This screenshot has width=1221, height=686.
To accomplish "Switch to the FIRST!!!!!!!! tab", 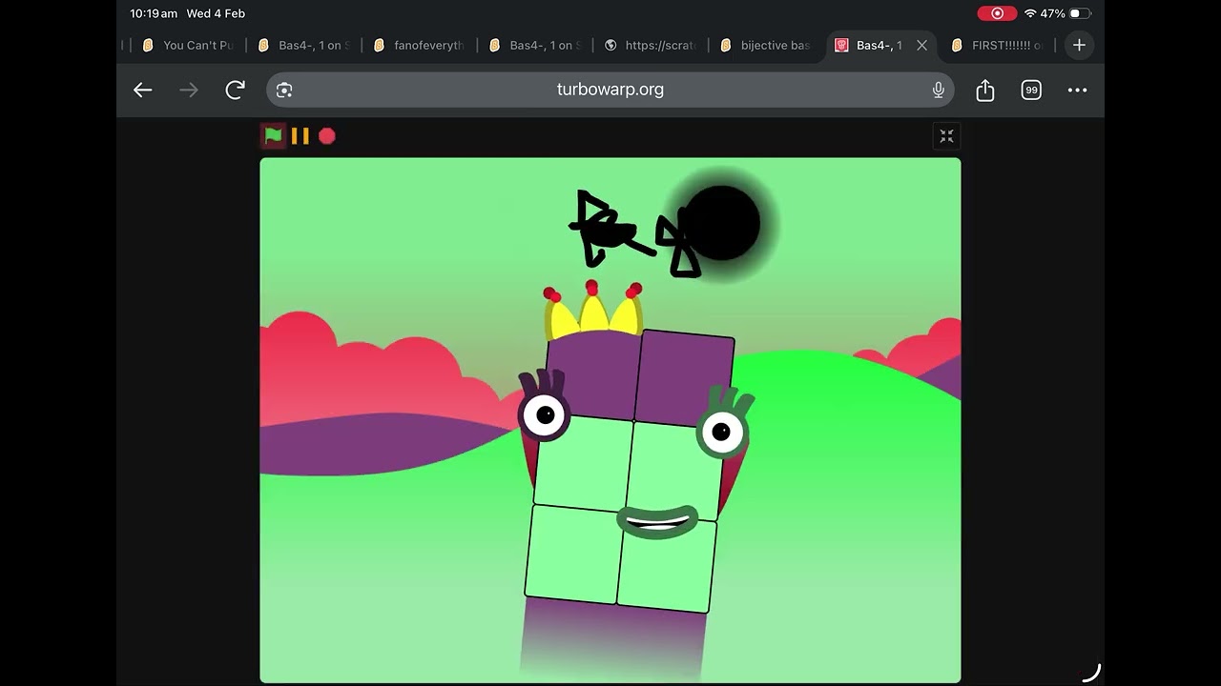I will [998, 45].
